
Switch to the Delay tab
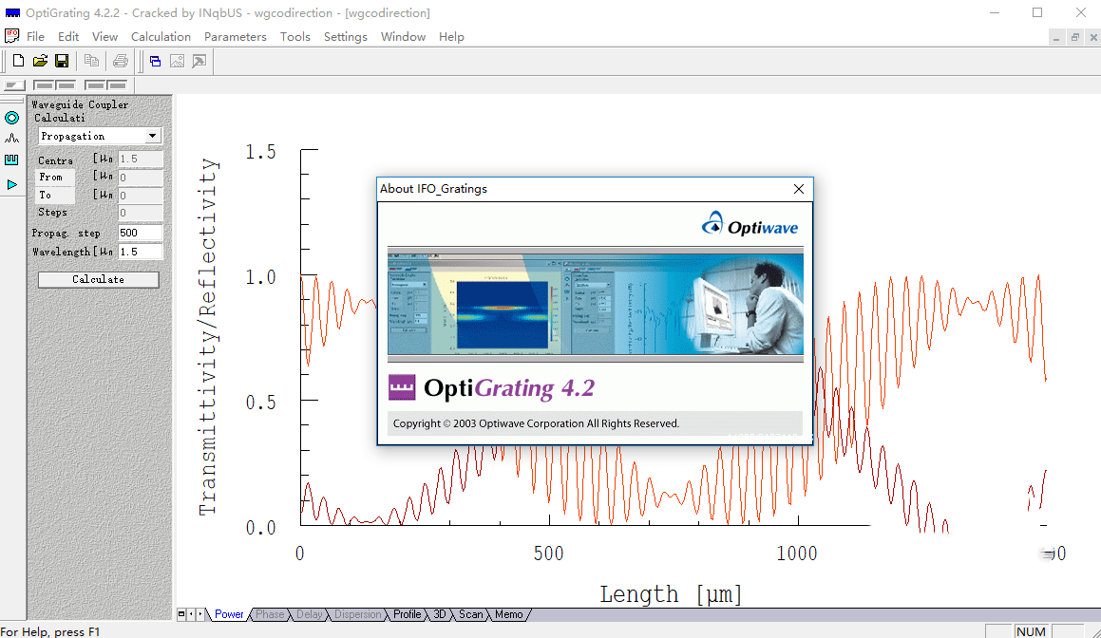pos(309,614)
